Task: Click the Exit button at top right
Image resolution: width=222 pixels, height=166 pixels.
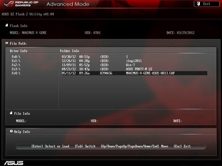Action: [206, 4]
